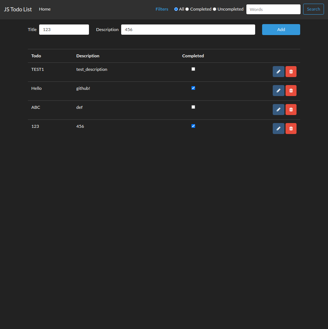328x329 pixels.
Task: Click the def description cell
Action: [x=79, y=107]
